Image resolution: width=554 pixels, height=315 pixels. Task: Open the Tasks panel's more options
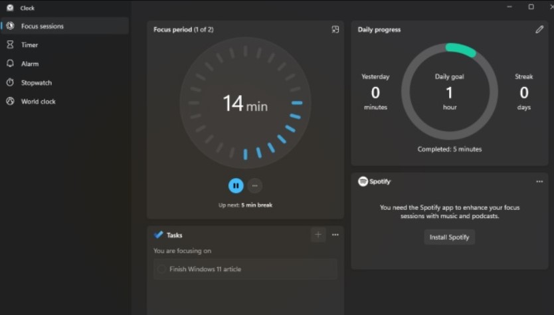(x=335, y=235)
